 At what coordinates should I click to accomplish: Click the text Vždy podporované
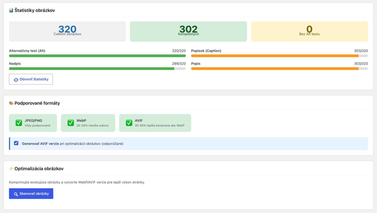click(x=37, y=125)
